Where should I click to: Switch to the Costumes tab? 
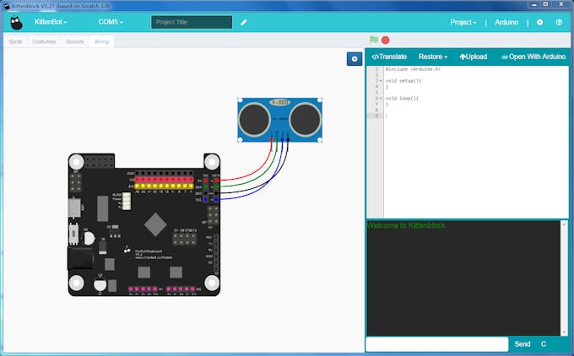[44, 41]
